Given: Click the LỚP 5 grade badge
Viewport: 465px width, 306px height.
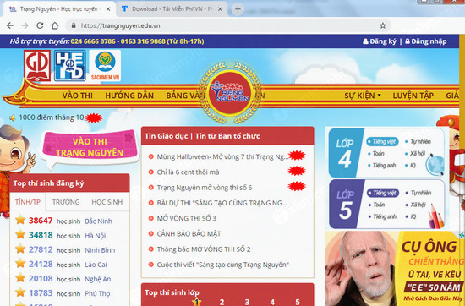Looking at the screenshot, I should pyautogui.click(x=345, y=204).
